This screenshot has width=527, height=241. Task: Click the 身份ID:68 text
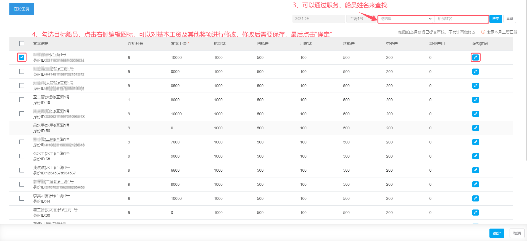[41, 159]
